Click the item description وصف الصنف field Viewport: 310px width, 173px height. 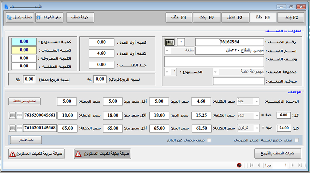pos(214,62)
